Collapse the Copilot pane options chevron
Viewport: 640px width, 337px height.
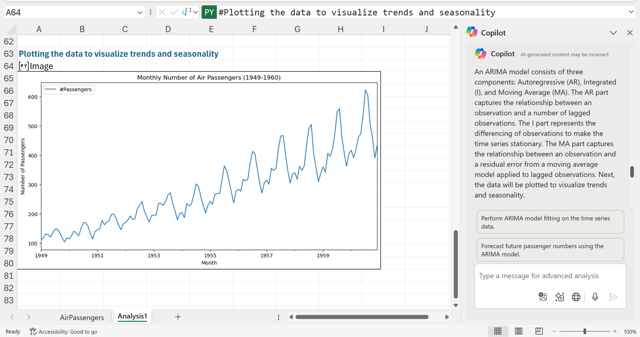click(613, 33)
